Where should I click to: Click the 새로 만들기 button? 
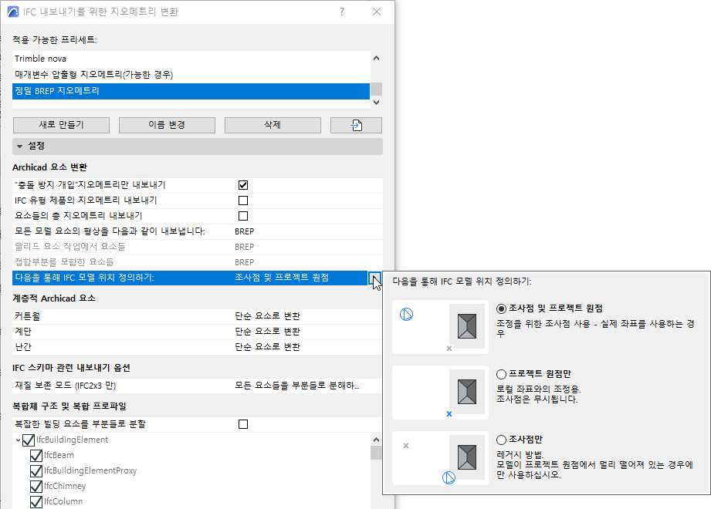tap(61, 126)
